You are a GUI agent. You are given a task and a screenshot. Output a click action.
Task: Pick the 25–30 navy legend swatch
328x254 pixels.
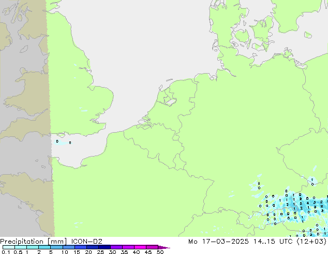coord(104,247)
